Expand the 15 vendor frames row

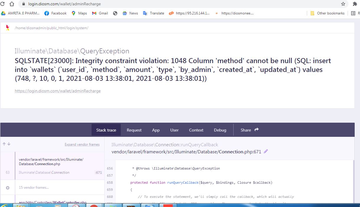tap(52, 188)
